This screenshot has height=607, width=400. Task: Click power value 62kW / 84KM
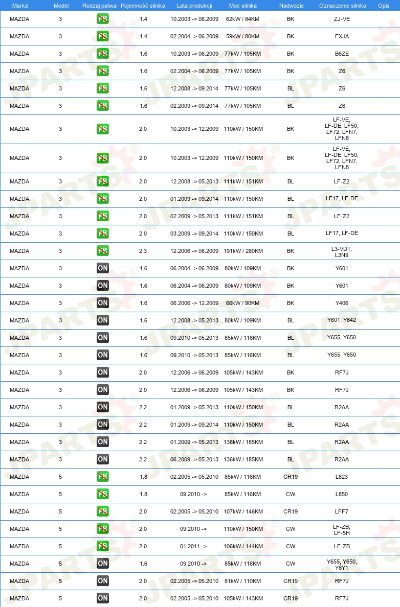242,19
